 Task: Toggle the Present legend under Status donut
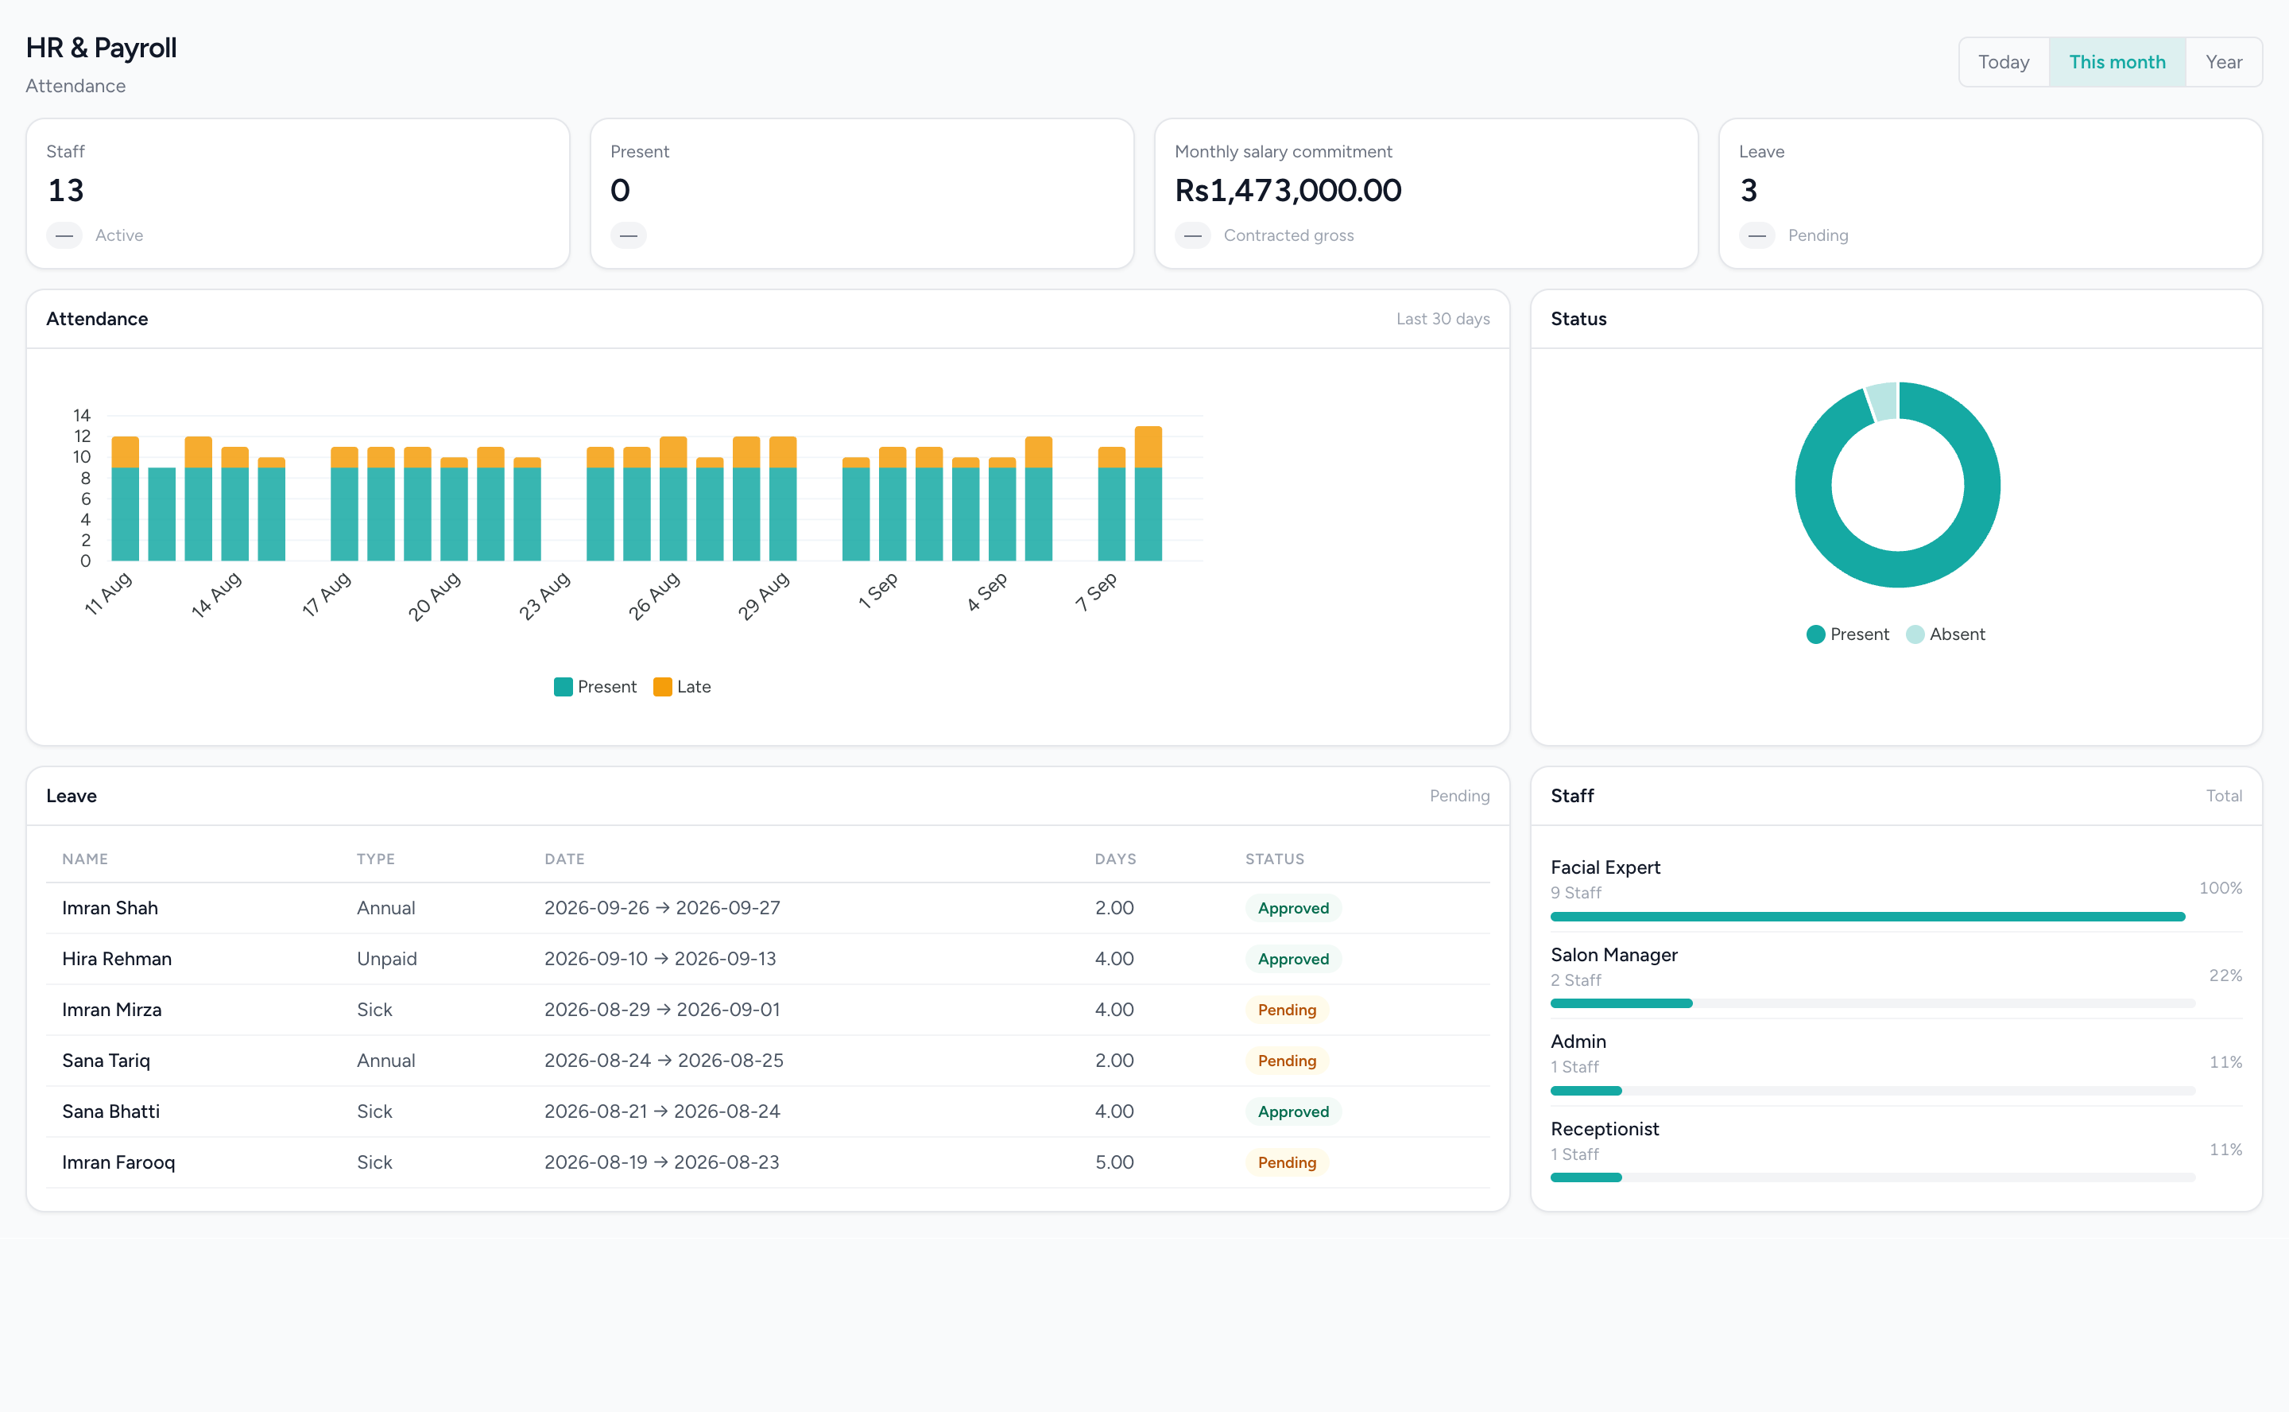(x=1847, y=634)
